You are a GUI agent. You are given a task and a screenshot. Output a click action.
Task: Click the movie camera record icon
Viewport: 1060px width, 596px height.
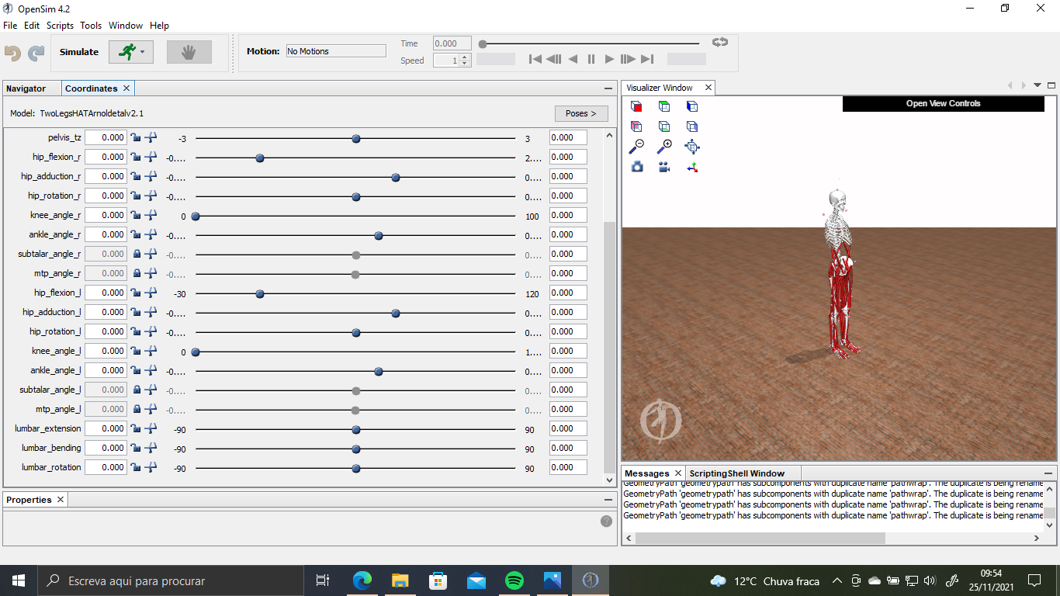coord(664,166)
